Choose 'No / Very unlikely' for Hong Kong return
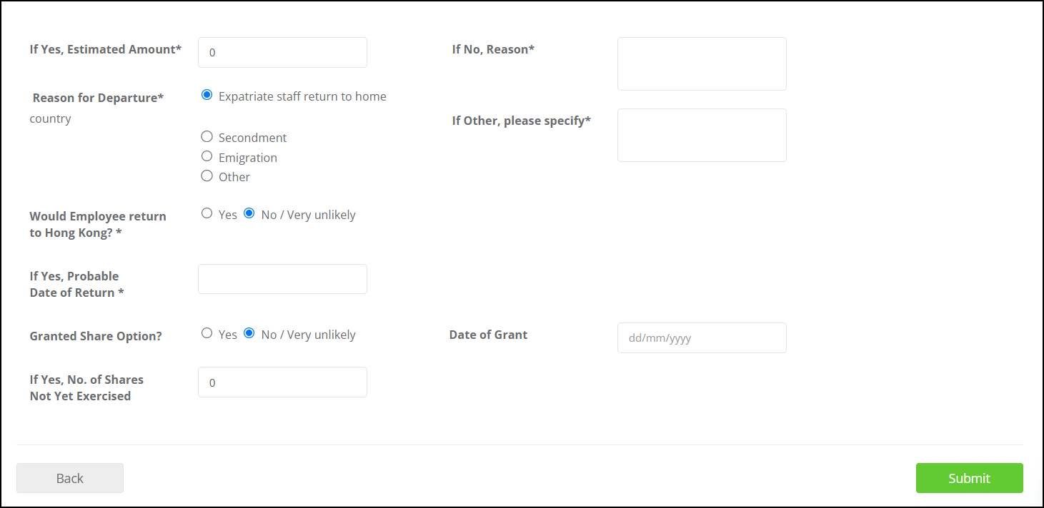 click(249, 213)
